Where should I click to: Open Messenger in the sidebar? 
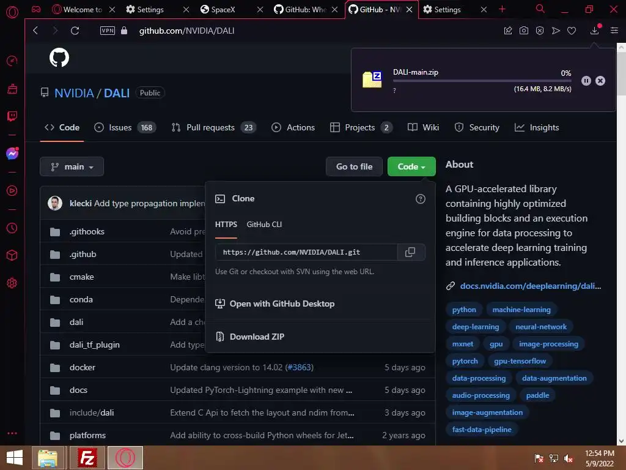coord(12,154)
